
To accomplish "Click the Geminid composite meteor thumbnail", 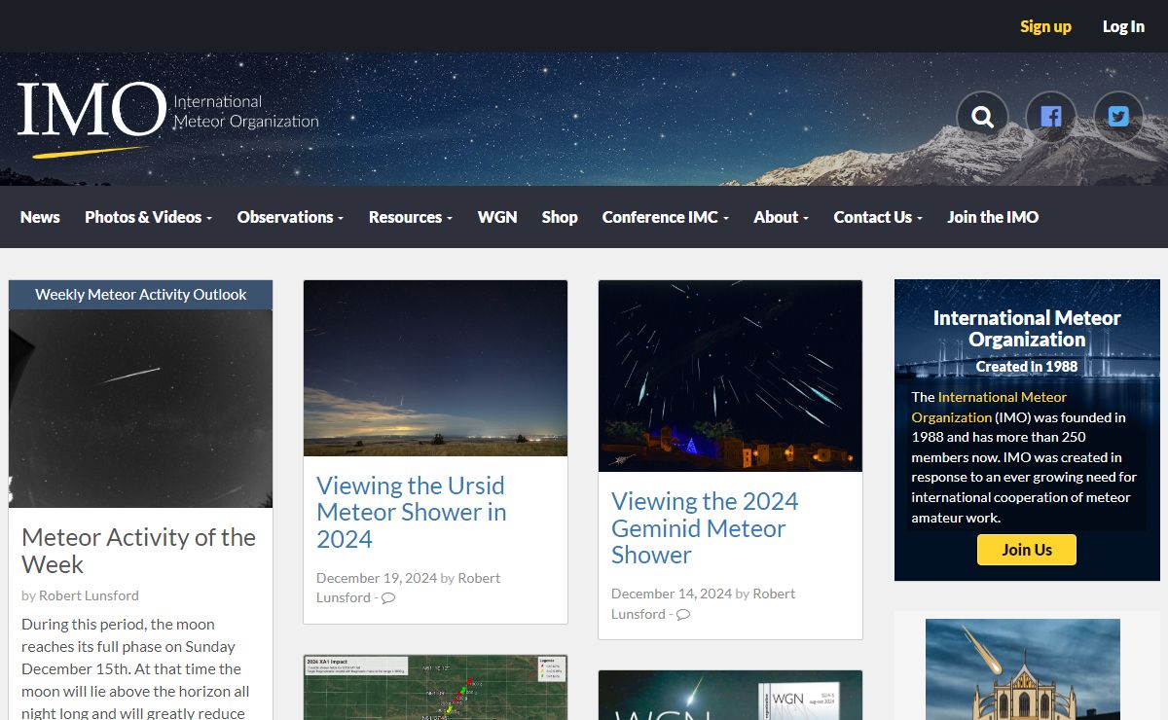I will 730,377.
